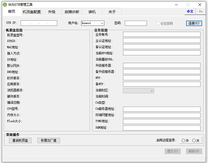Click the 主认证地址 input field
The height and width of the screenshot is (163, 208).
tap(162, 40)
